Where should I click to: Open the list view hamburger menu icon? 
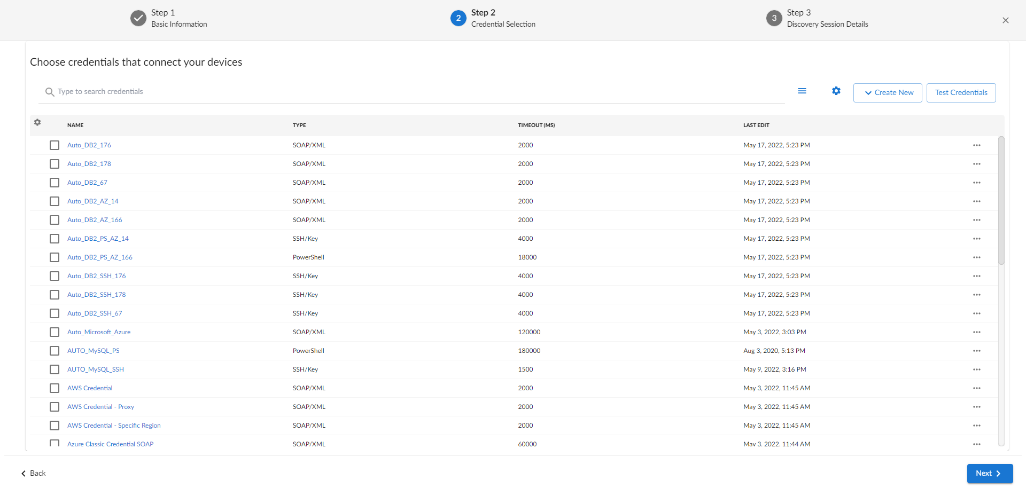coord(802,91)
